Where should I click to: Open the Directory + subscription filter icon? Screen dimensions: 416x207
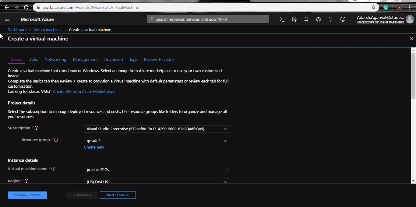coord(294,19)
